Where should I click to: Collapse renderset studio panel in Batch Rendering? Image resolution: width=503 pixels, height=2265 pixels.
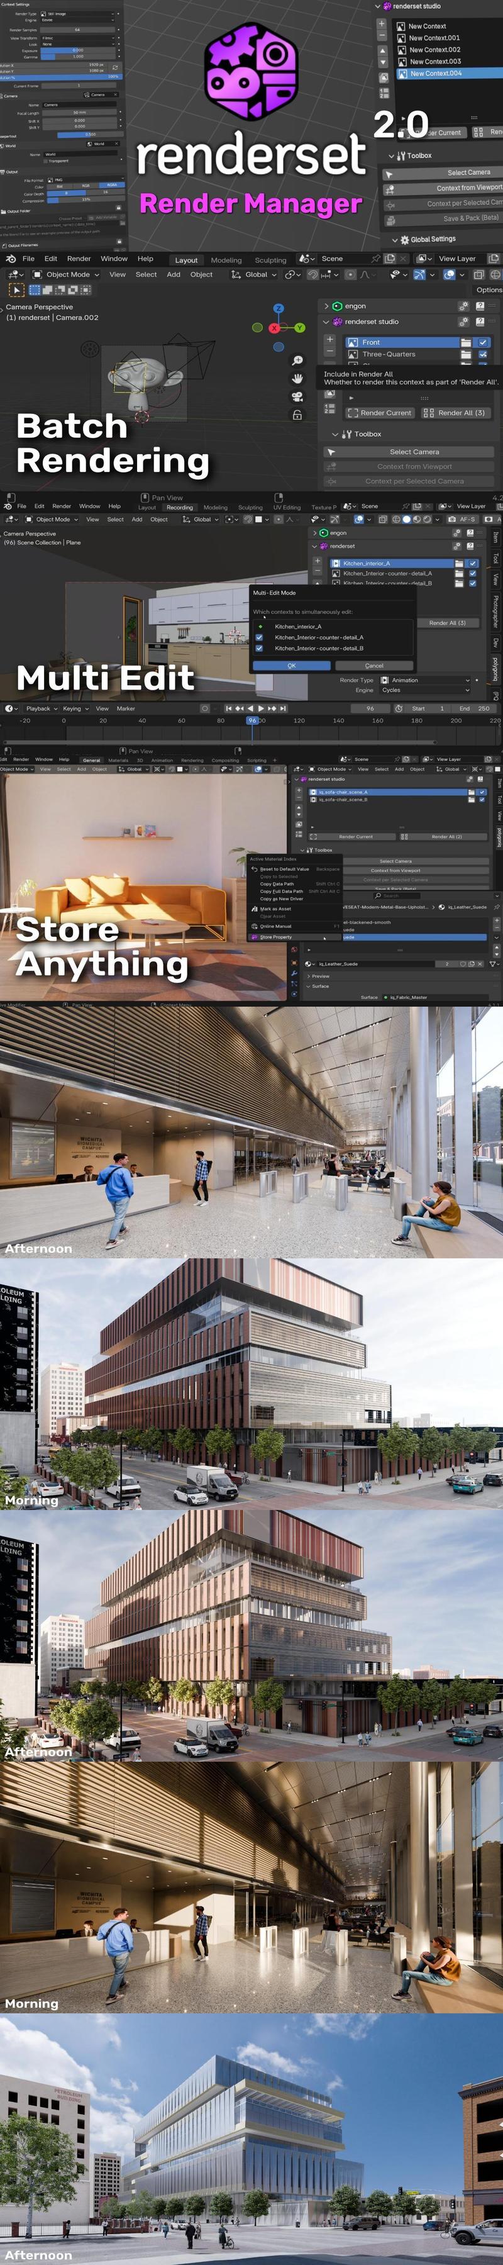click(326, 322)
